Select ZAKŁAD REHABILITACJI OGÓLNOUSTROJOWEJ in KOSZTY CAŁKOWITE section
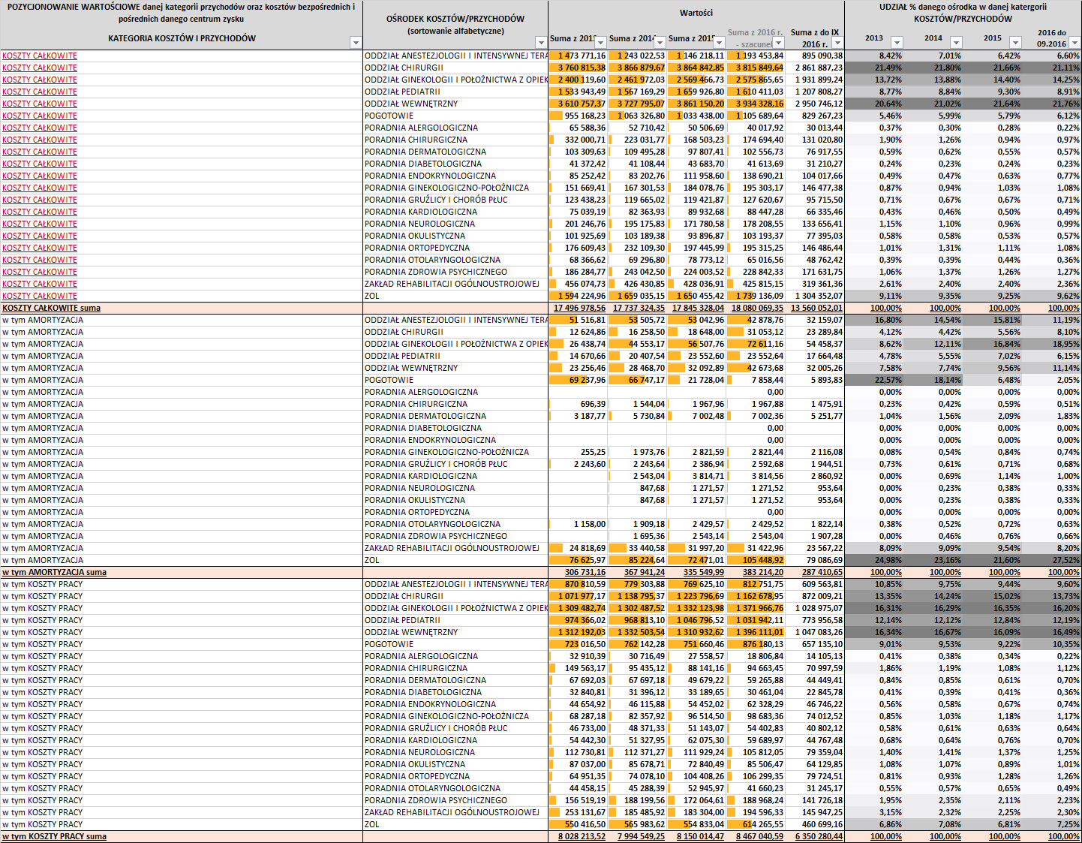This screenshot has height=843, width=1082. tap(452, 284)
